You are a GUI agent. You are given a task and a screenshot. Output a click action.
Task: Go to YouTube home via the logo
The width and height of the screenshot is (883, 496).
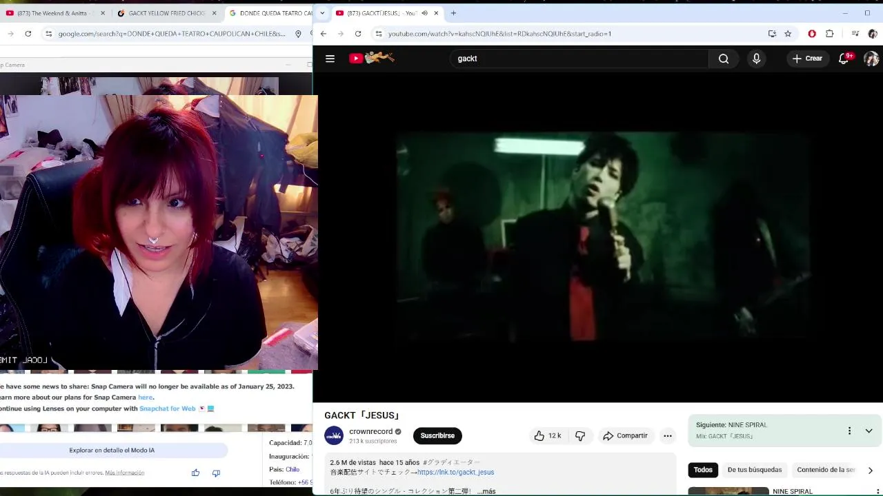tap(371, 59)
